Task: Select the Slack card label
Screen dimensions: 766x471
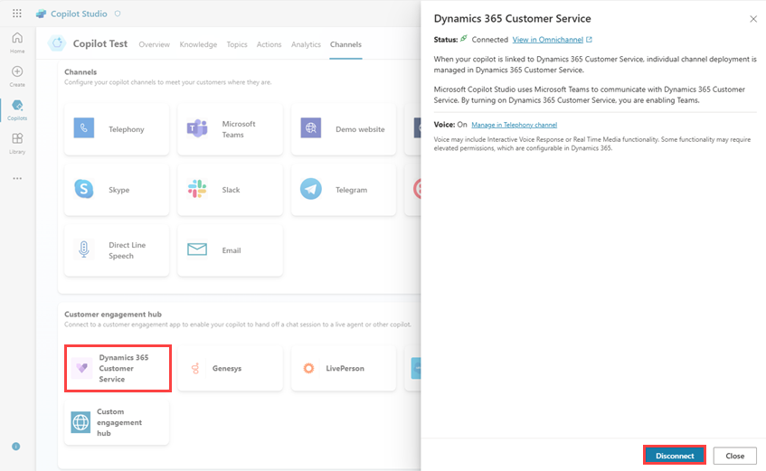Action: pos(232,190)
